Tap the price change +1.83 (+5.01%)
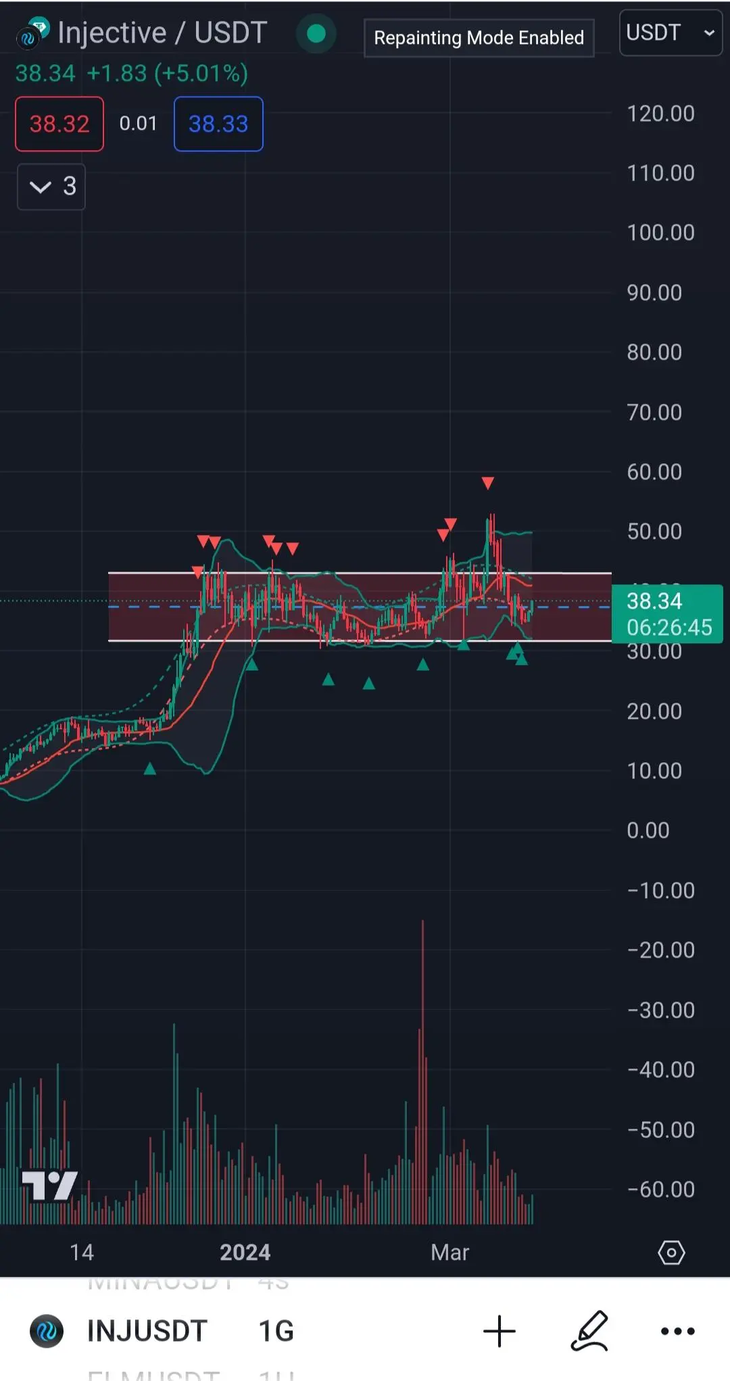The height and width of the screenshot is (1381, 730). [x=168, y=73]
